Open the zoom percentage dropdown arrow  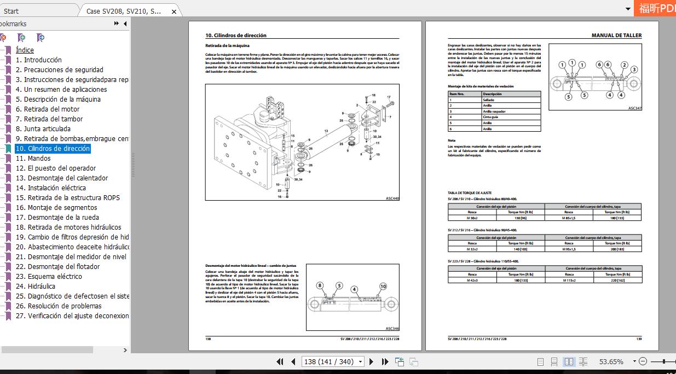coord(635,361)
